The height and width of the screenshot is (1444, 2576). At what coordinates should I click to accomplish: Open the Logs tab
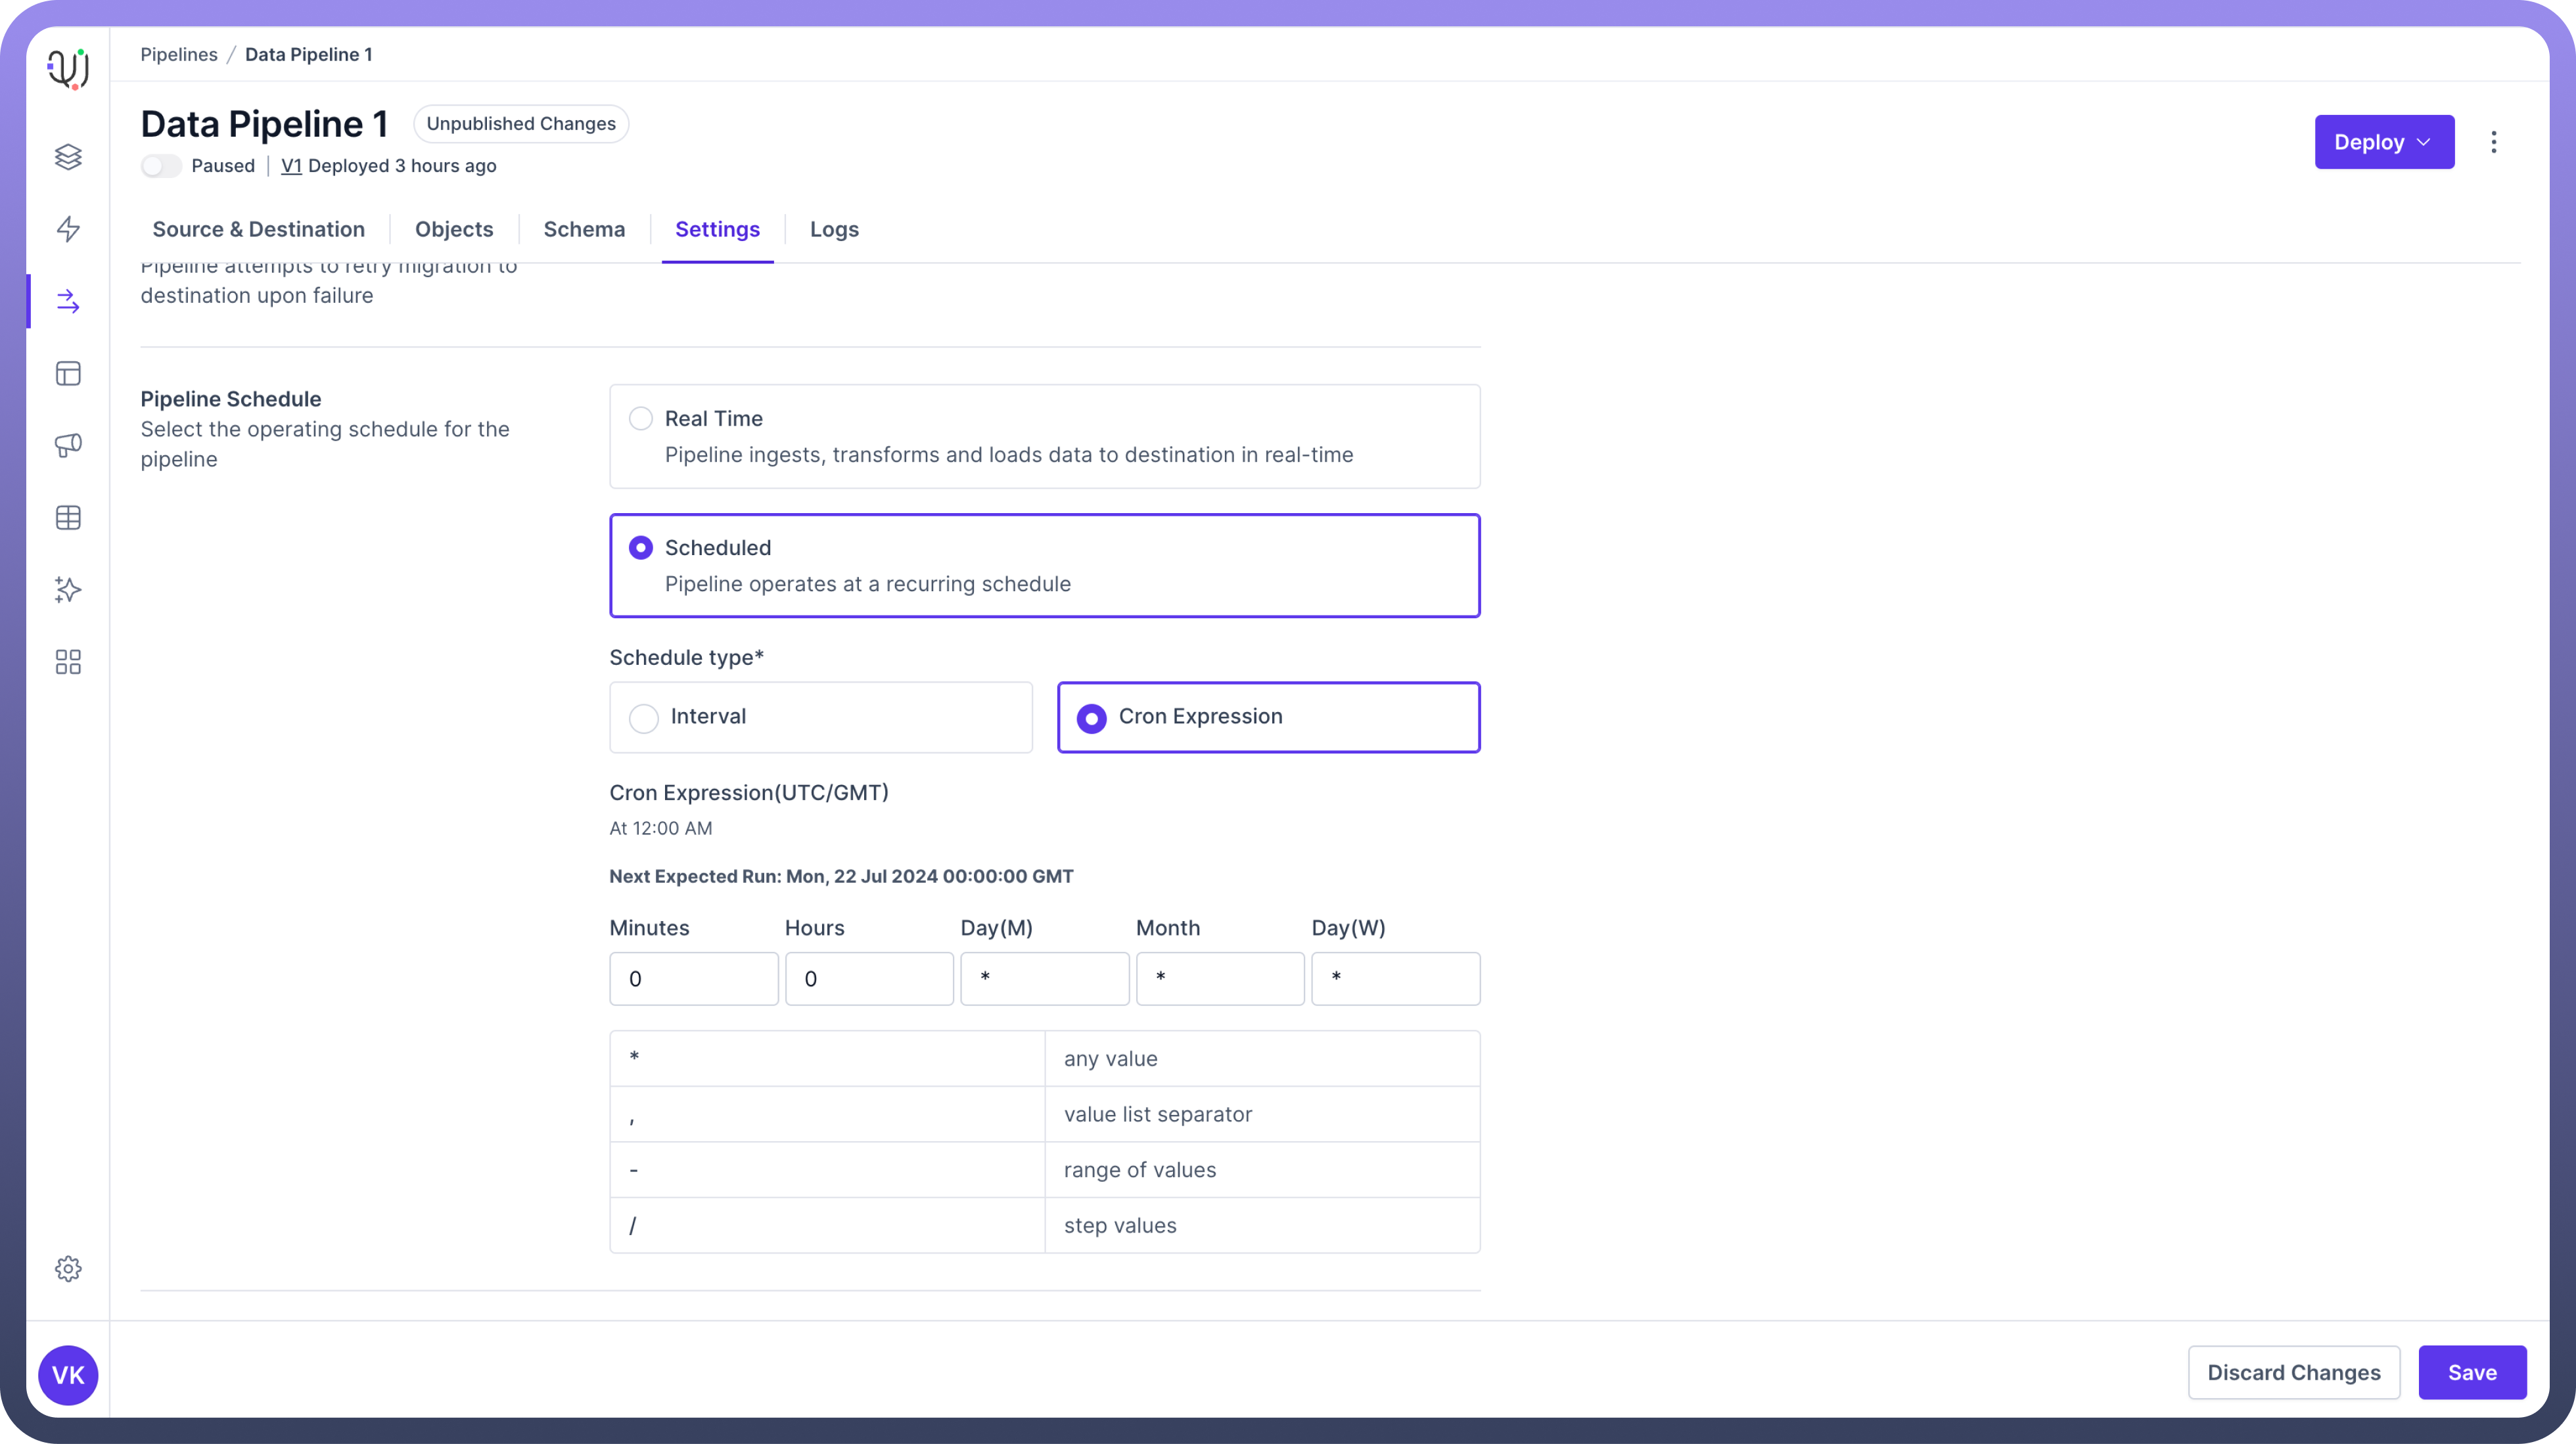coord(834,229)
